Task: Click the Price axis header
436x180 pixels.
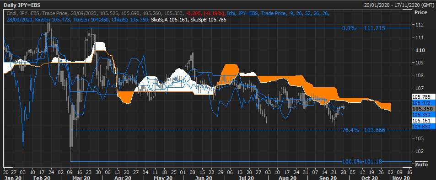Action: click(x=421, y=12)
